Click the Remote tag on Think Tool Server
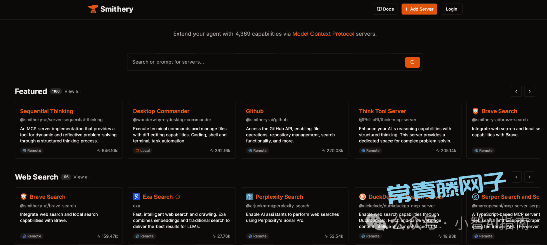547x245 pixels. [370, 151]
